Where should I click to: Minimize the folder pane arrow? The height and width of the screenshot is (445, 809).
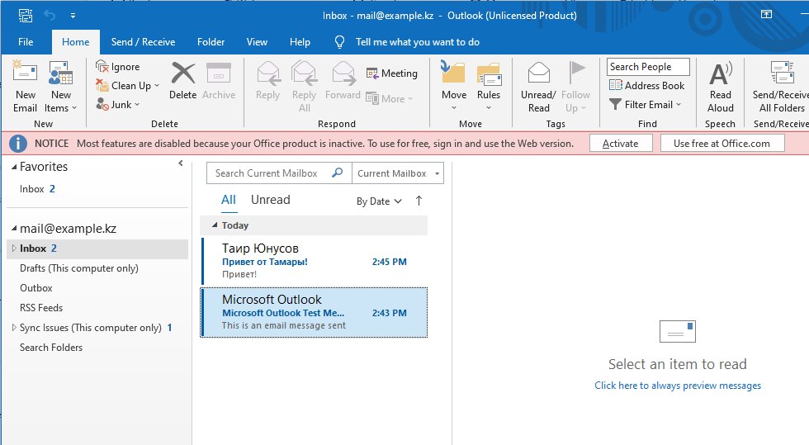point(181,163)
